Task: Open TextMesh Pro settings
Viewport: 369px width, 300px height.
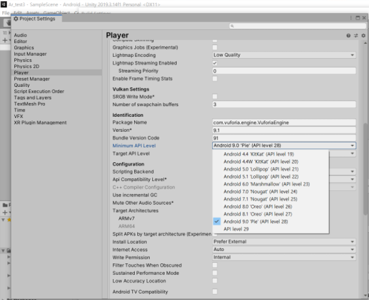Action: click(x=29, y=104)
